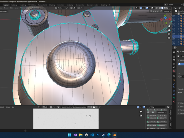Open viewport object visibility dropdown
The height and width of the screenshot is (138, 184).
[137, 8]
